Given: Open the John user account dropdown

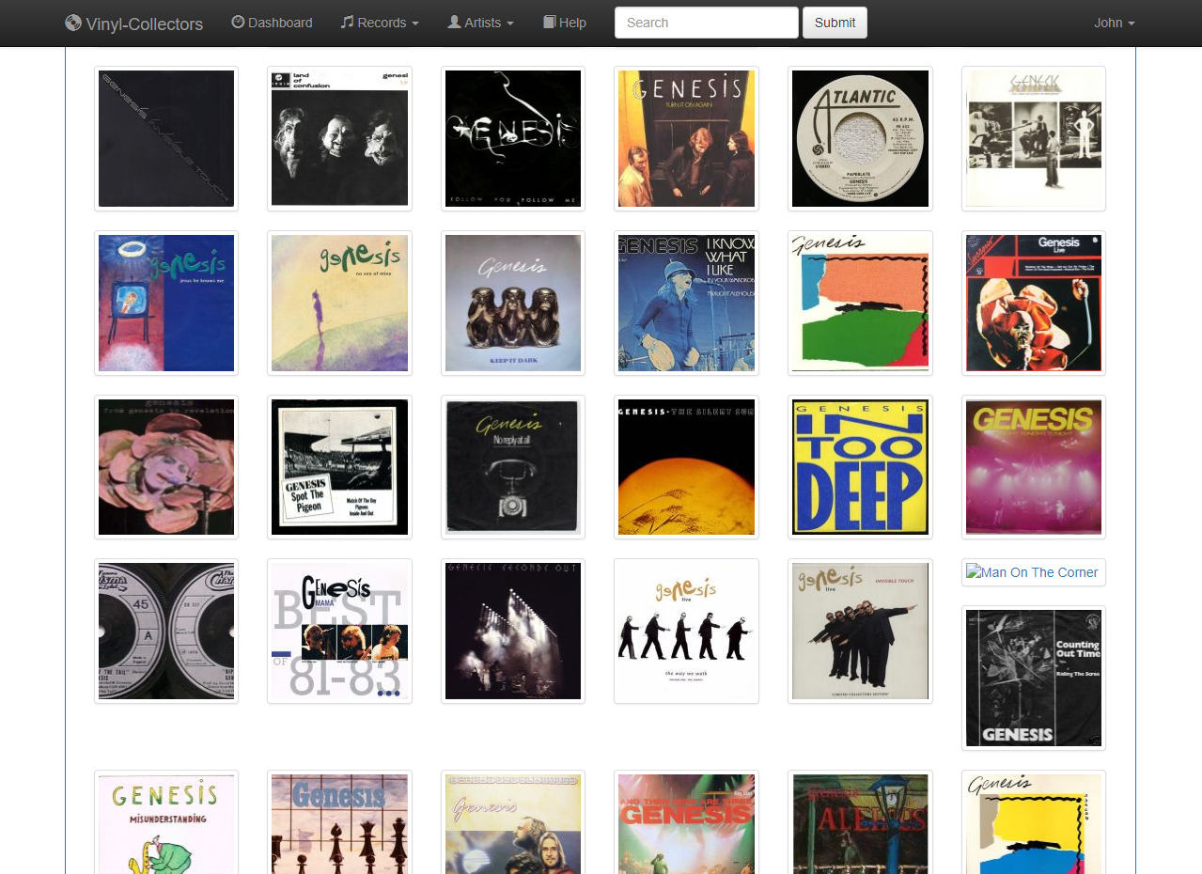Looking at the screenshot, I should pos(1113,23).
